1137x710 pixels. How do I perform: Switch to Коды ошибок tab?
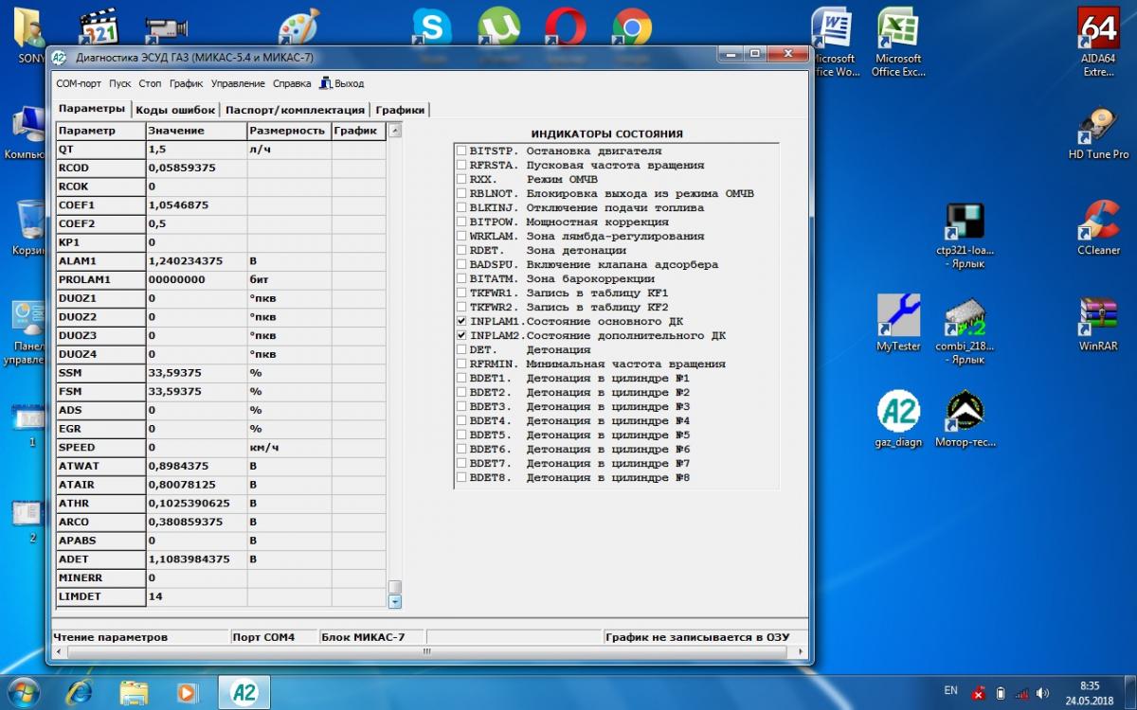click(176, 110)
